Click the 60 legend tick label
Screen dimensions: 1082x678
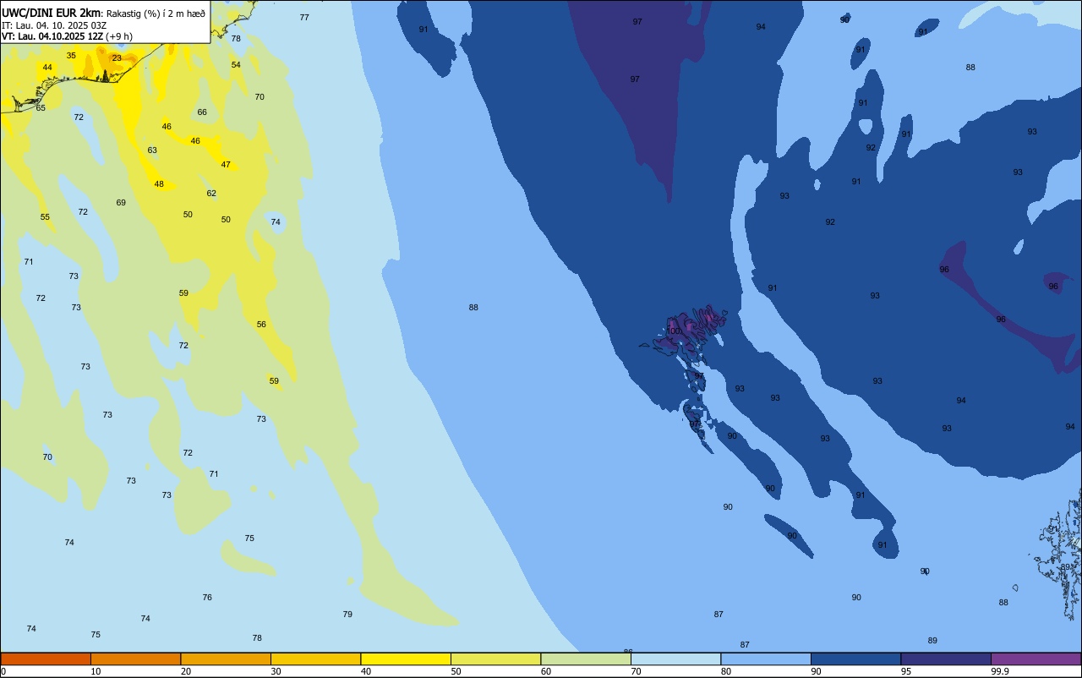tap(545, 671)
